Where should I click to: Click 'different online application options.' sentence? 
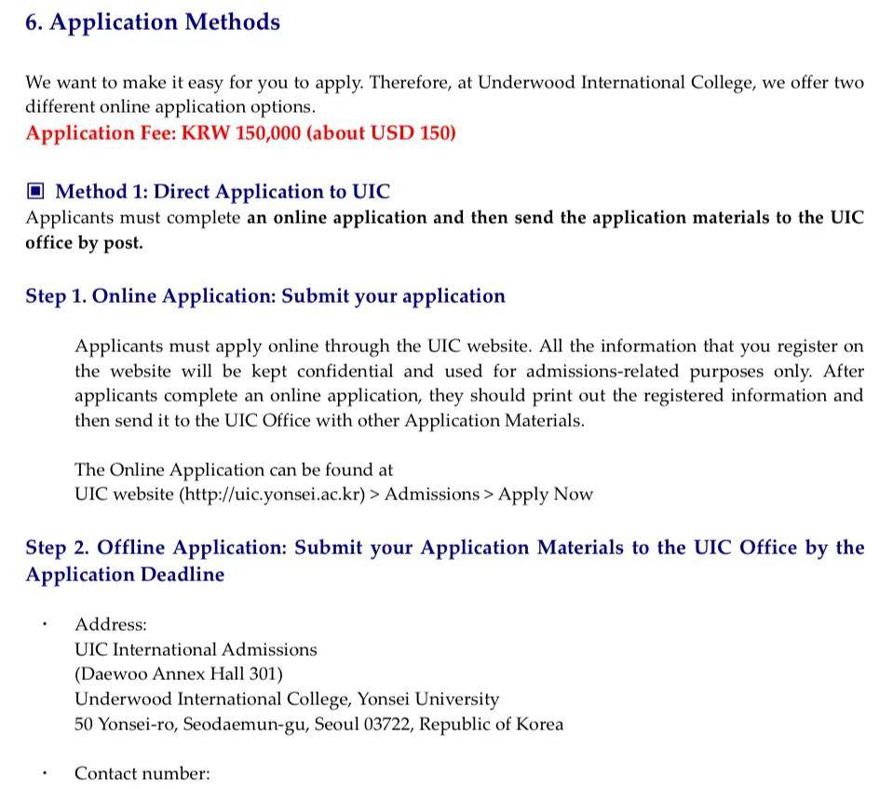(x=170, y=107)
